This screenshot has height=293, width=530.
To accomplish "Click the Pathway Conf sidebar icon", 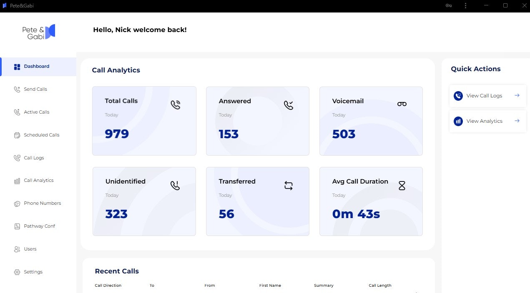I will tap(17, 226).
